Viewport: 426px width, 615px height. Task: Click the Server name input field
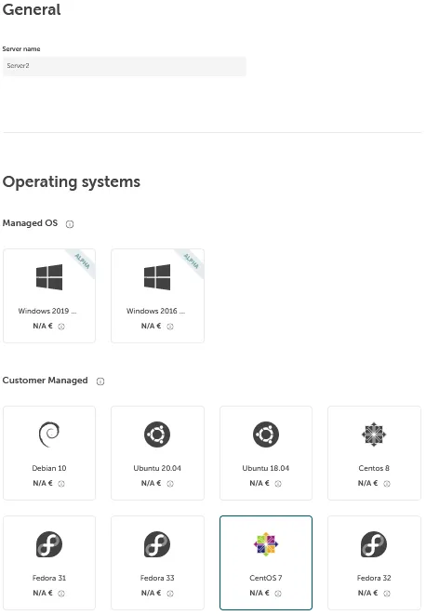[x=125, y=66]
